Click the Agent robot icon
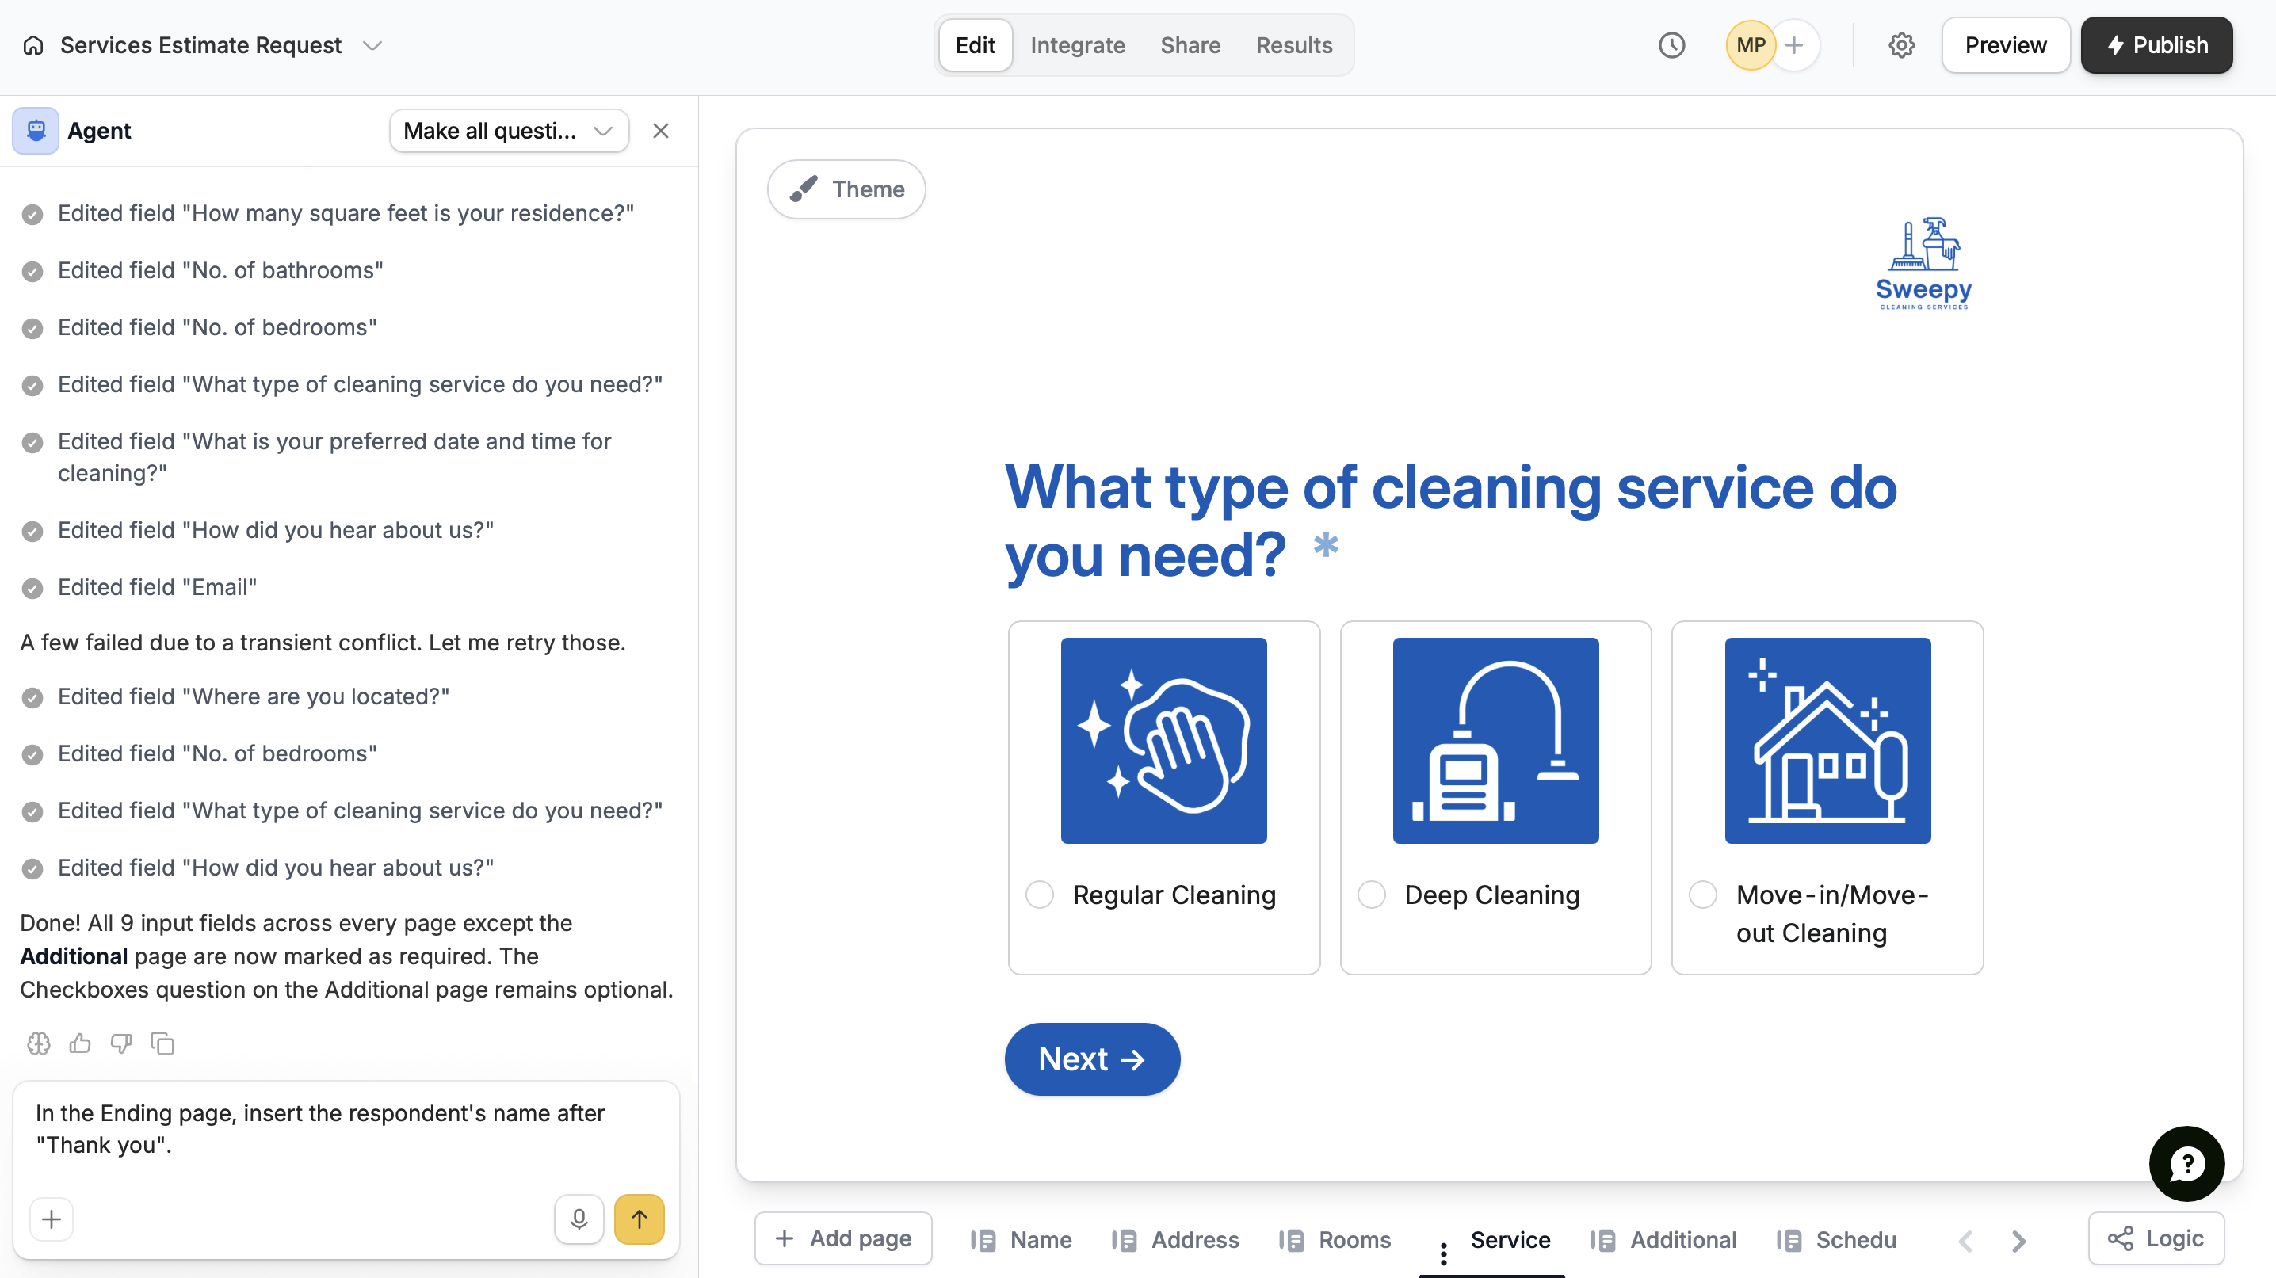 pos(36,131)
